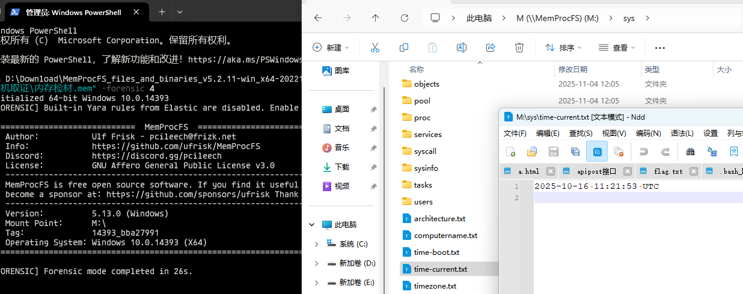Screen dimensions: 743x294
Task: Click the Delete trash icon in Explorer
Action: click(x=519, y=47)
